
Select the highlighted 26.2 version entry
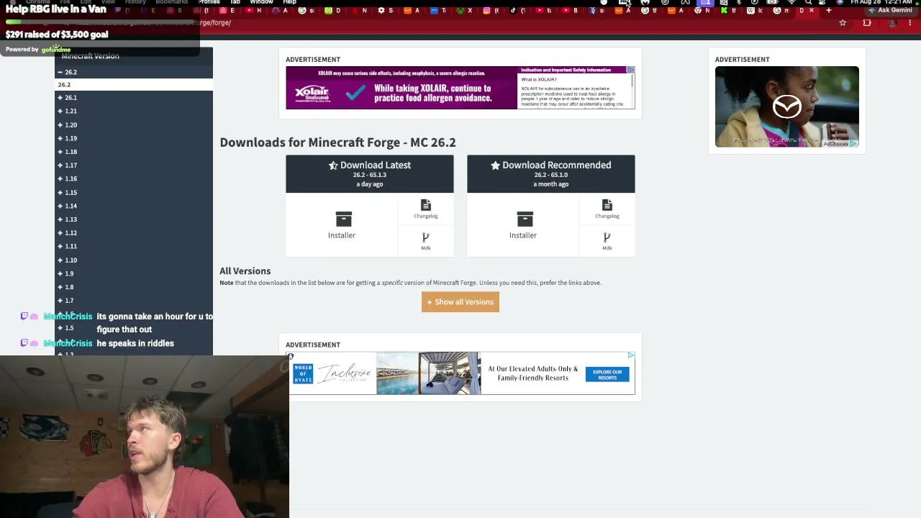coord(134,85)
